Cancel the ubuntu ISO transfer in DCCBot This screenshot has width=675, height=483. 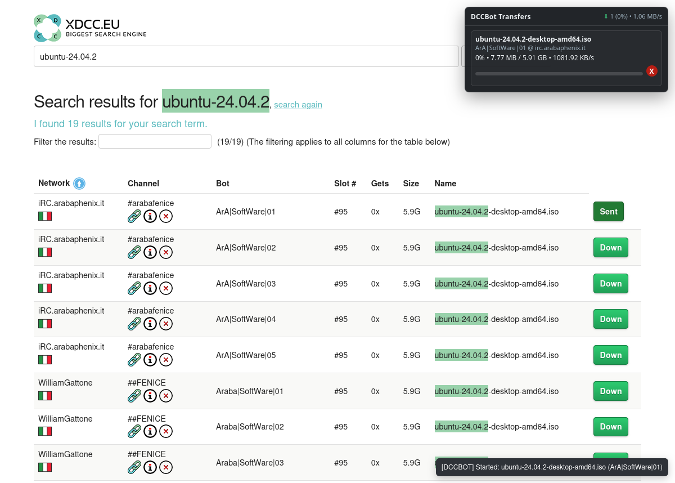[651, 71]
